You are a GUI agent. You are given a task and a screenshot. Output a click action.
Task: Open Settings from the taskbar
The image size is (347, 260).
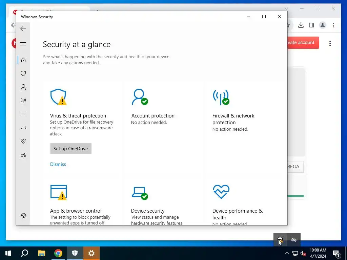(91, 253)
